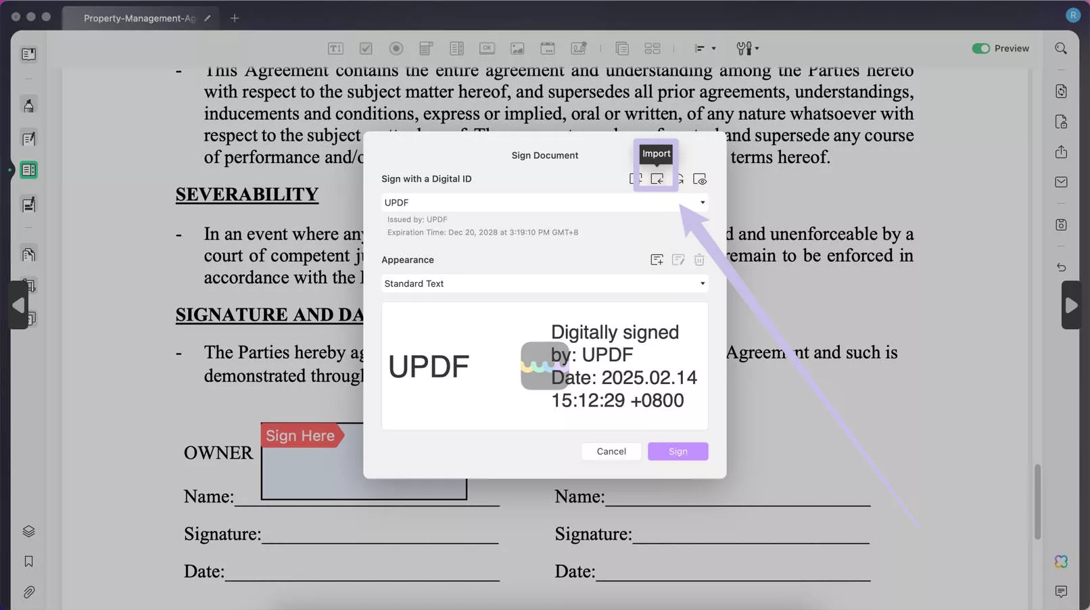Open the Standard Text appearance dropdown
Viewport: 1090px width, 610px height.
click(544, 283)
